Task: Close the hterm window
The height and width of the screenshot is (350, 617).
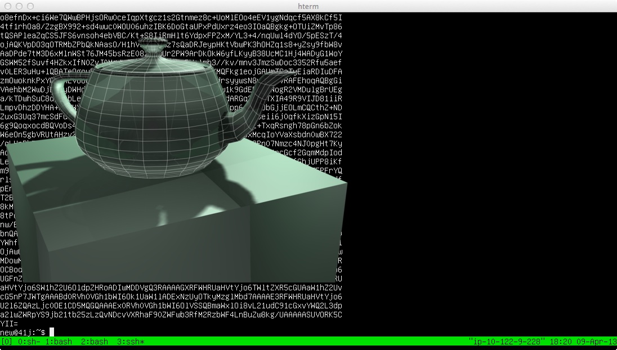Action: pyautogui.click(x=7, y=6)
